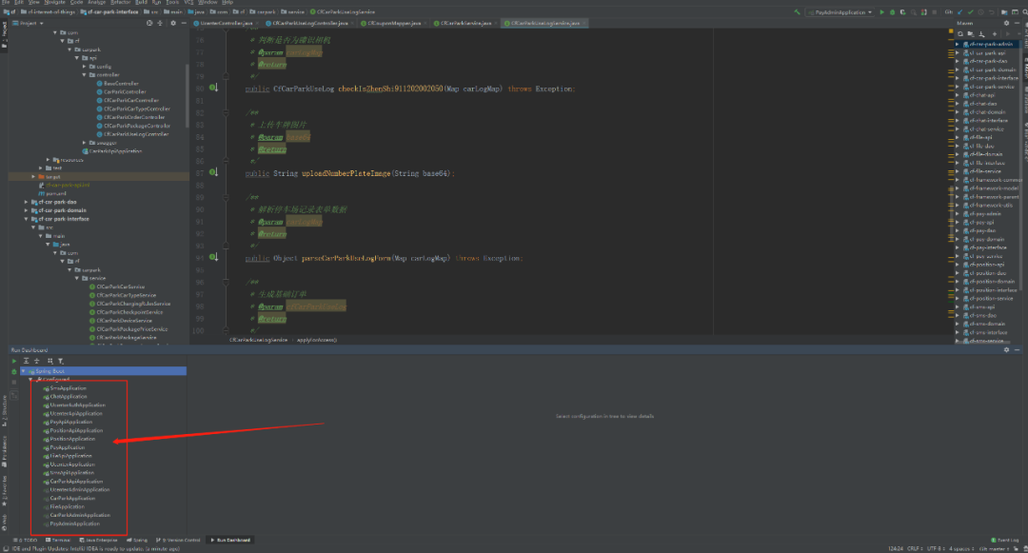The height and width of the screenshot is (553, 1028).
Task: Collapse the Spring Boot node in Run Dashboard
Action: click(23, 371)
